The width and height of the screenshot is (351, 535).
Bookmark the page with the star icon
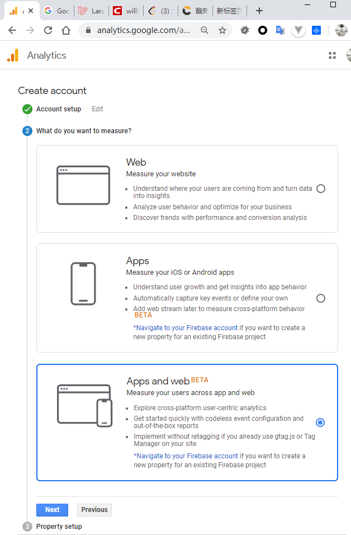pos(222,30)
